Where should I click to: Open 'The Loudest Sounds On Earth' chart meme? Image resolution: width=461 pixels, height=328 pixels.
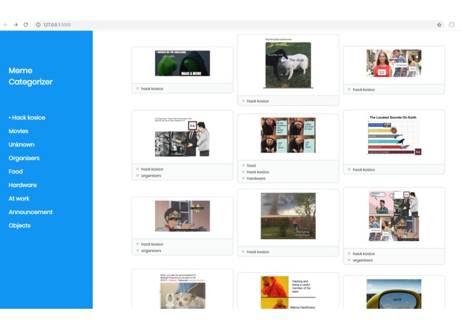(394, 135)
